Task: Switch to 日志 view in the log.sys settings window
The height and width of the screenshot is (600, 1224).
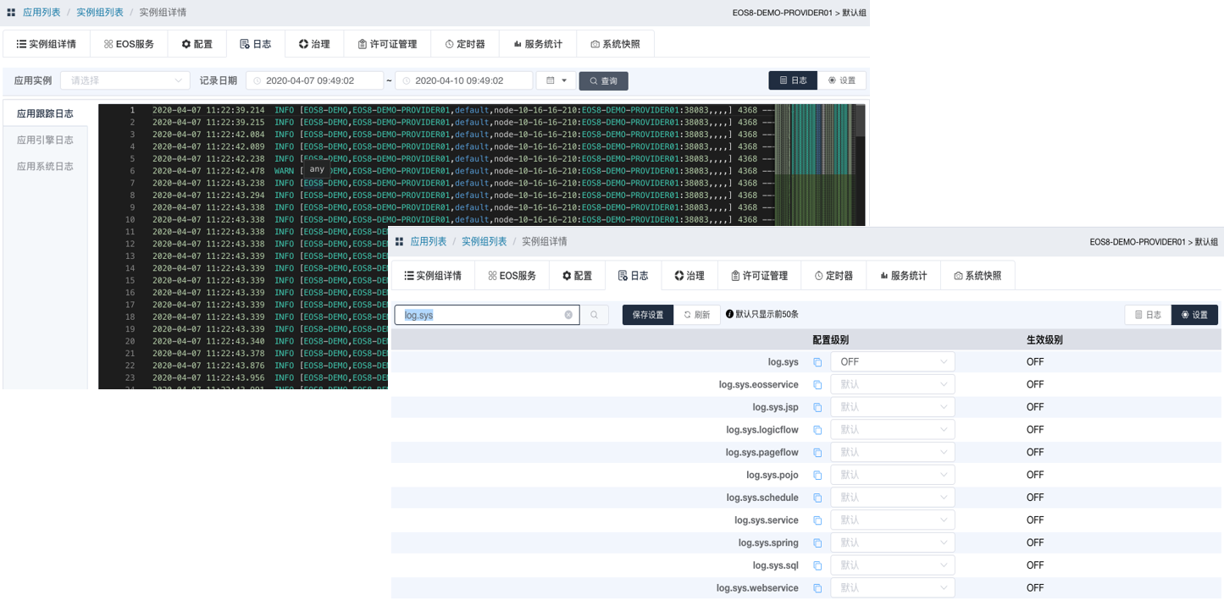Action: (x=1147, y=315)
